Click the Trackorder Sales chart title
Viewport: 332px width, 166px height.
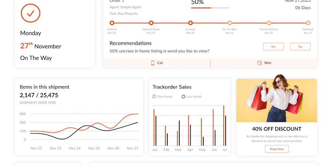172,87
